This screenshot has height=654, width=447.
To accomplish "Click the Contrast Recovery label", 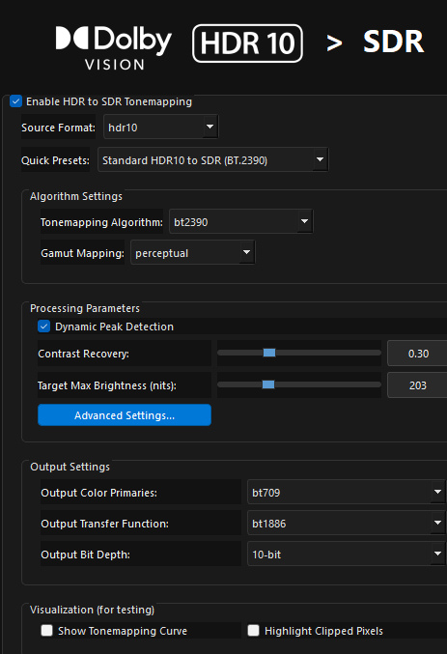I will click(83, 354).
